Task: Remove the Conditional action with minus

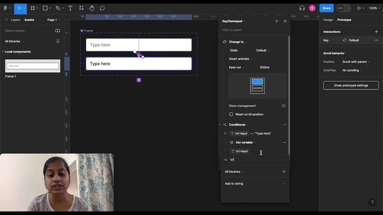Action: [x=285, y=125]
